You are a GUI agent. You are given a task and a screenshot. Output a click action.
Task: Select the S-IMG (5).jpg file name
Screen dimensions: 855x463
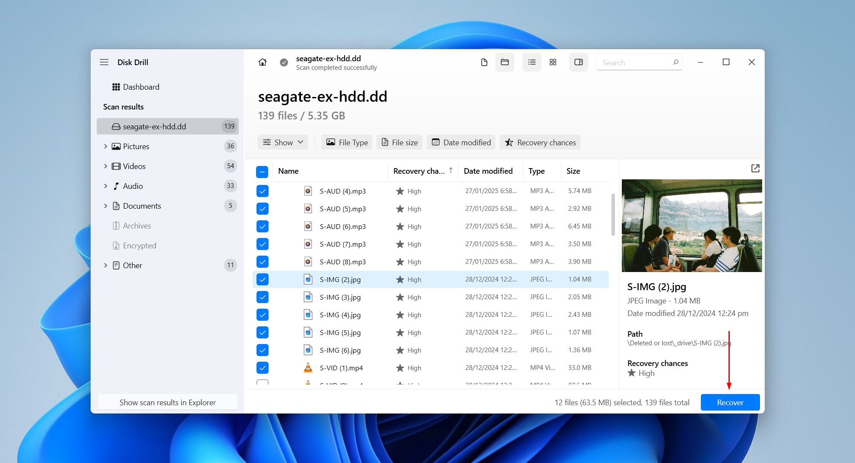point(340,332)
